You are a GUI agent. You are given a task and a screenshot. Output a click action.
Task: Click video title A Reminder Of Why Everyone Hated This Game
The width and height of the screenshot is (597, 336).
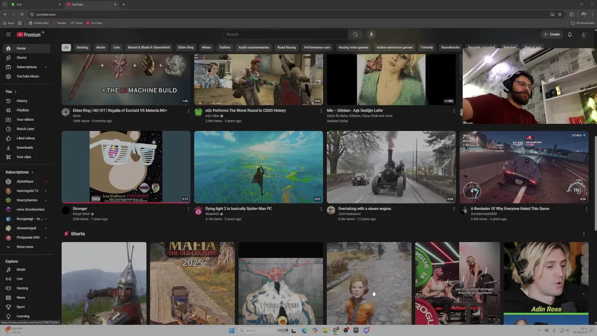[x=510, y=209]
